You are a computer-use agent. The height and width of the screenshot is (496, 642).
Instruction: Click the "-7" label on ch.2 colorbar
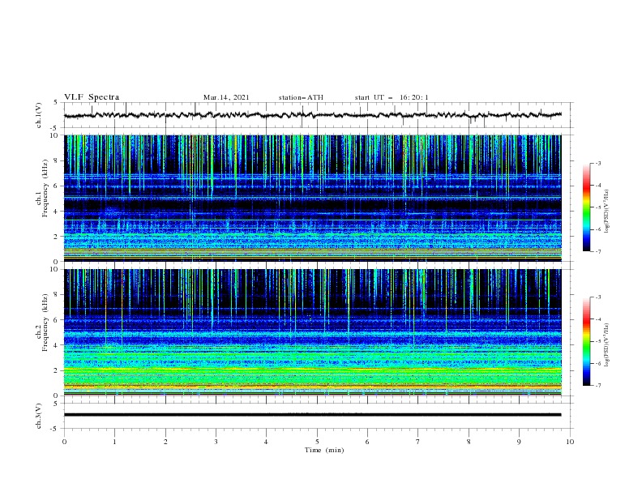598,385
